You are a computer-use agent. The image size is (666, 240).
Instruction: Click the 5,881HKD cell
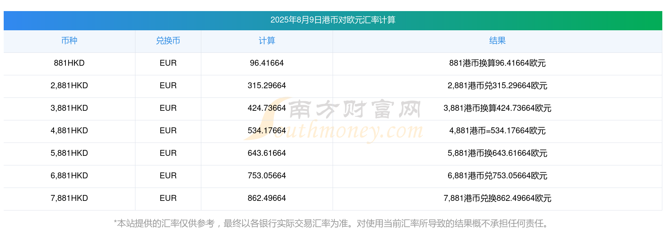coord(69,153)
